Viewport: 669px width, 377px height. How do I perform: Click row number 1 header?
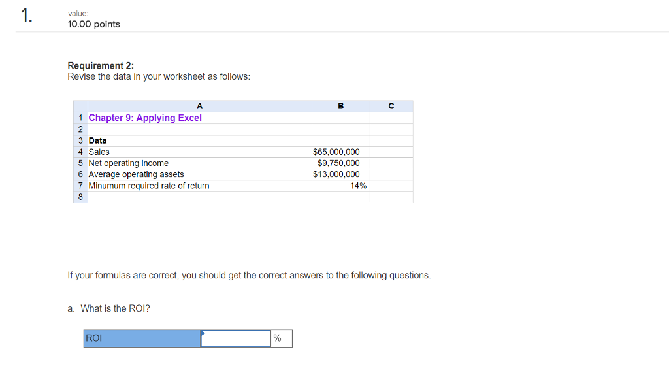[x=80, y=118]
